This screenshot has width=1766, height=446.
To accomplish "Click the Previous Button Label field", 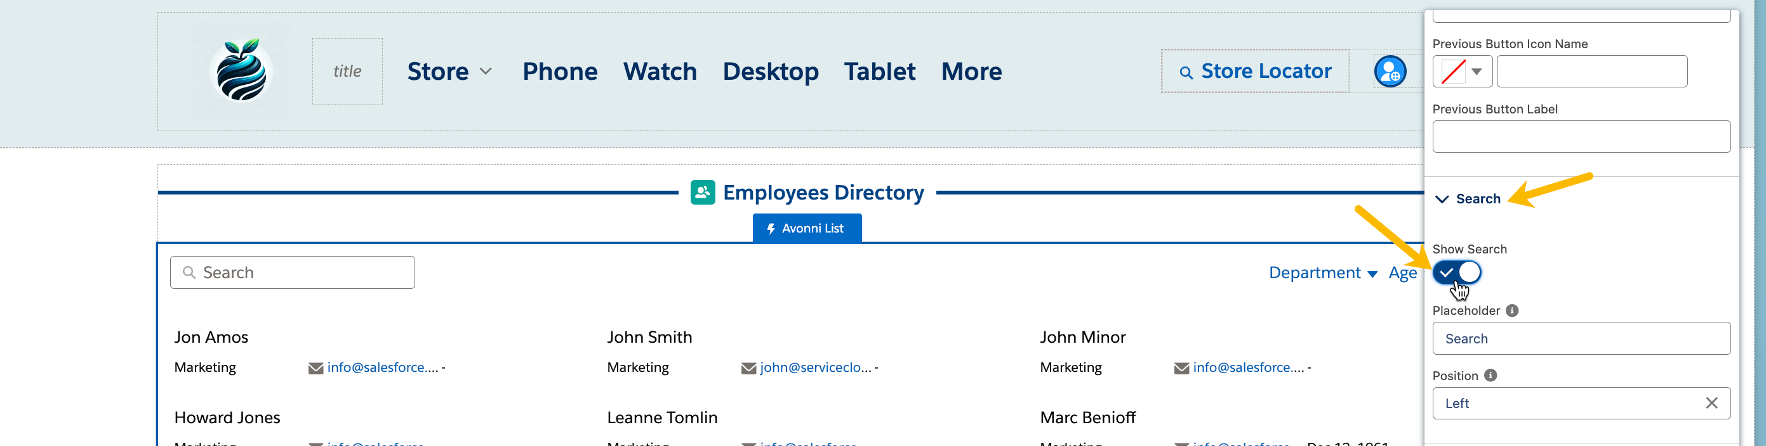I will click(x=1580, y=137).
